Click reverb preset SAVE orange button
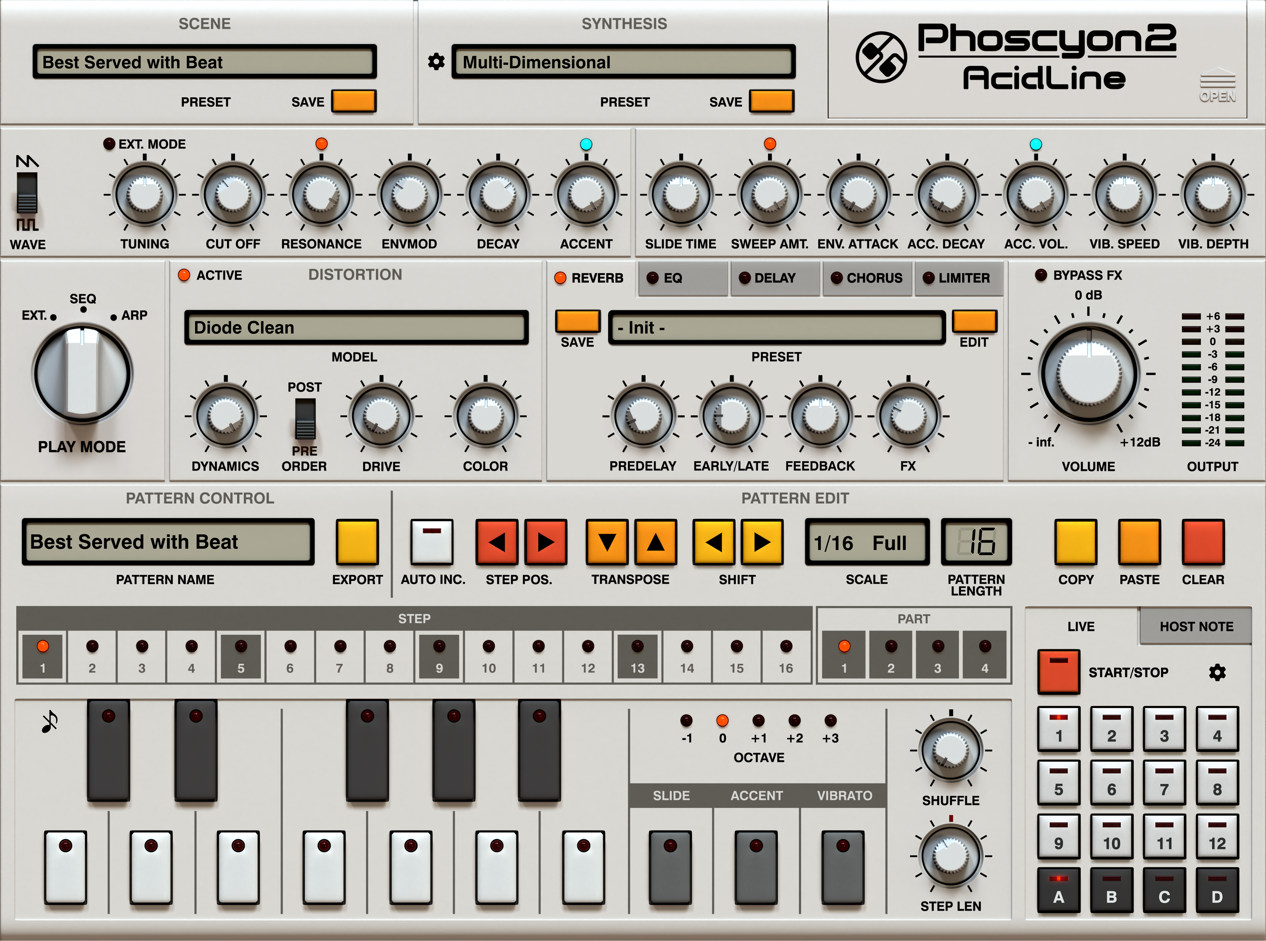 tap(578, 321)
